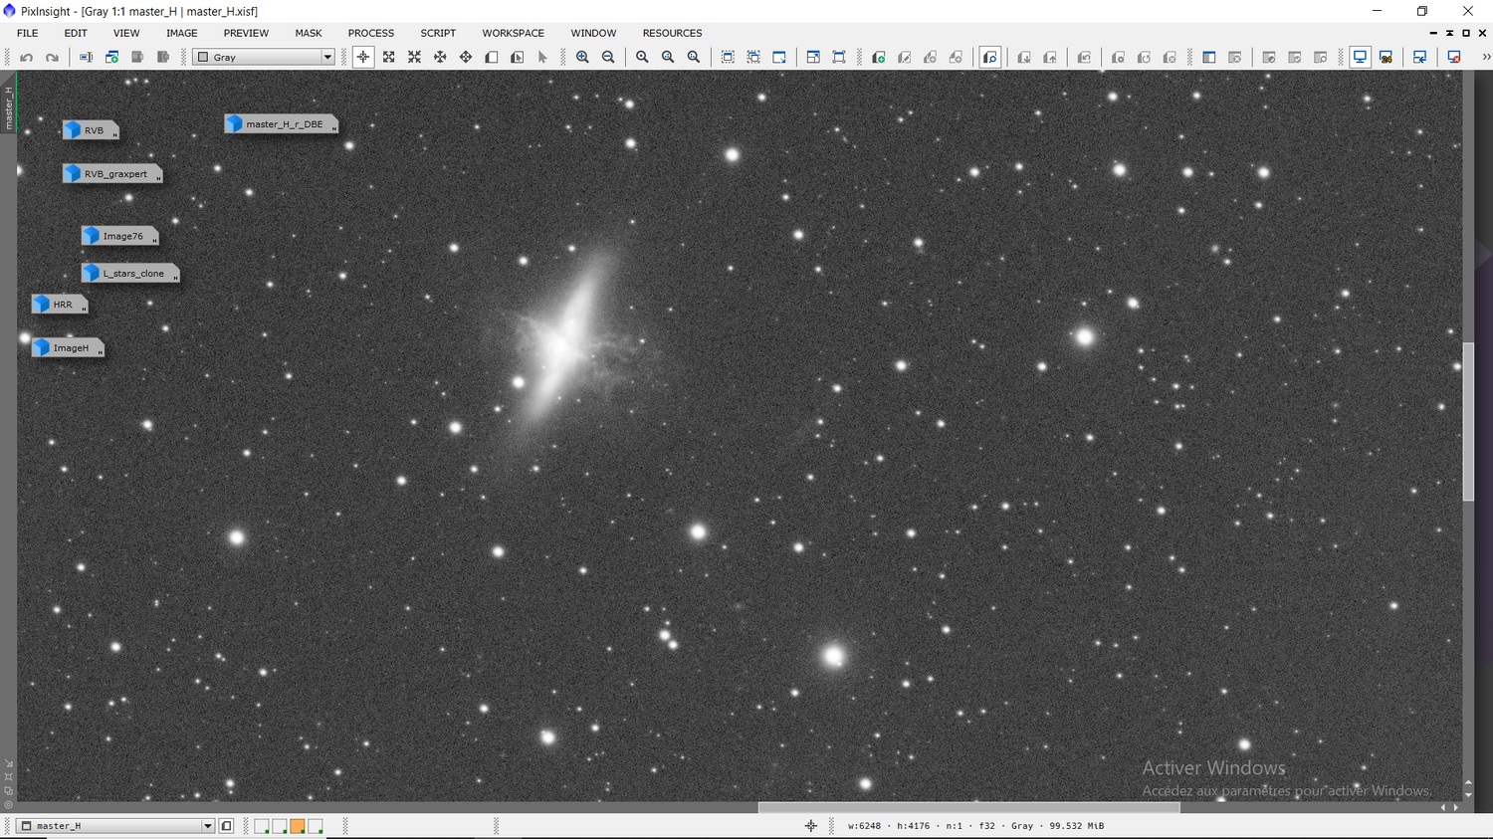Open the master_H view selector dropdown

click(x=115, y=826)
